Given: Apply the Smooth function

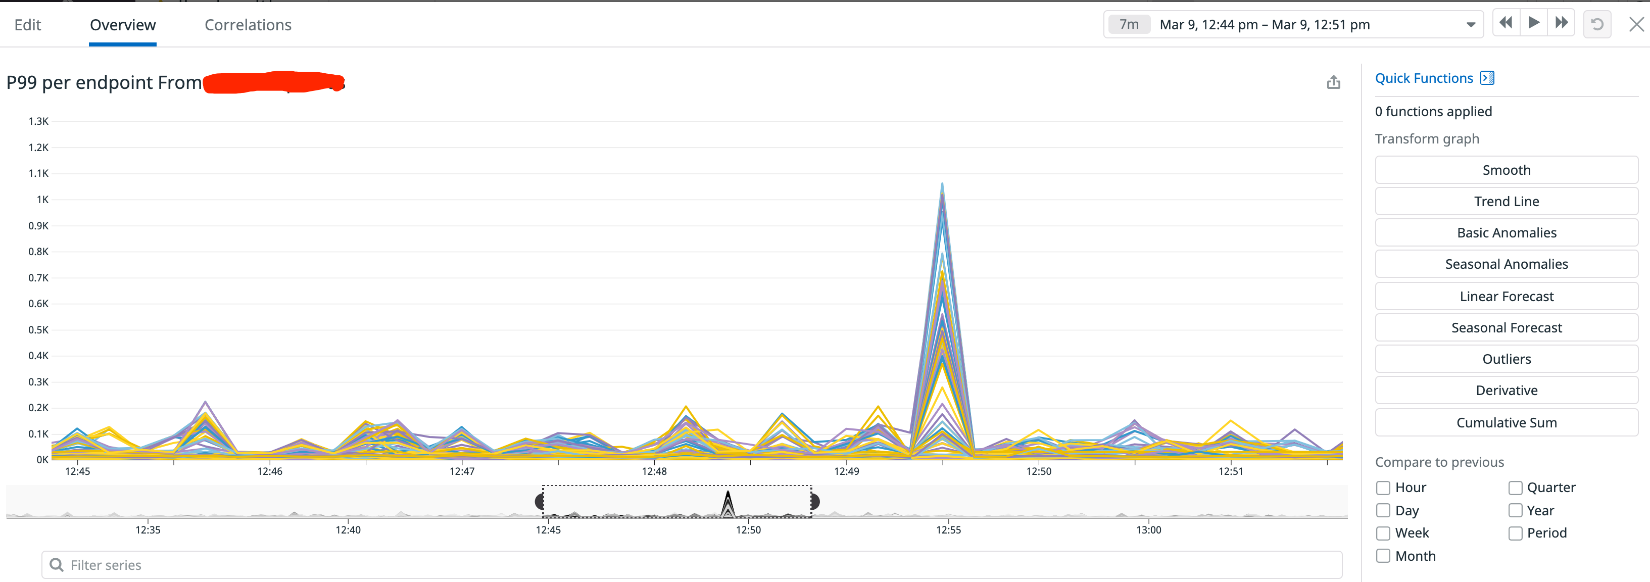Looking at the screenshot, I should (1506, 170).
